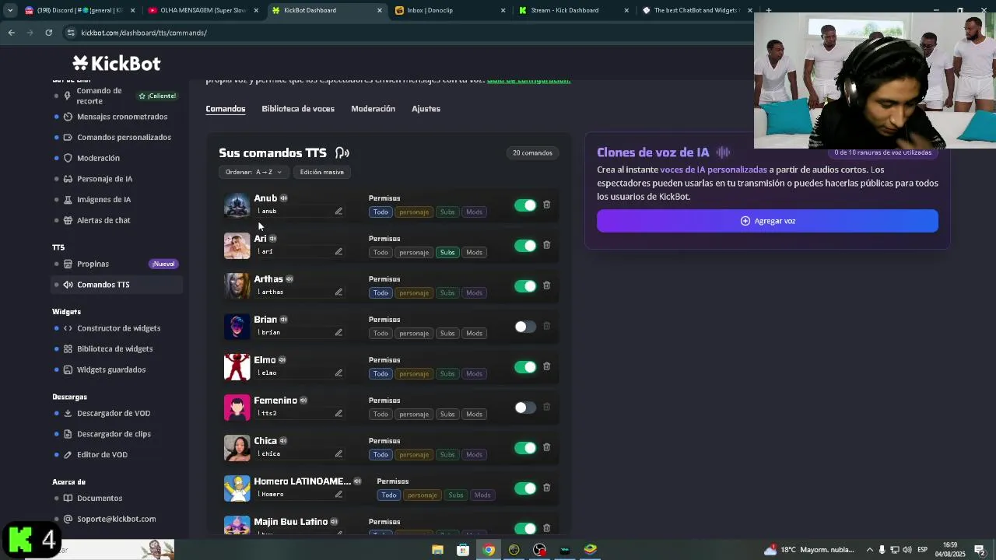Open the Propinas sidebar item

click(x=93, y=264)
